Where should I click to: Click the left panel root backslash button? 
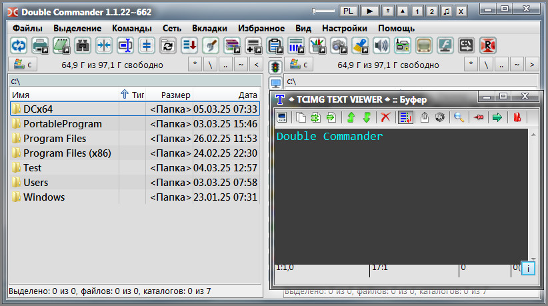click(x=211, y=65)
